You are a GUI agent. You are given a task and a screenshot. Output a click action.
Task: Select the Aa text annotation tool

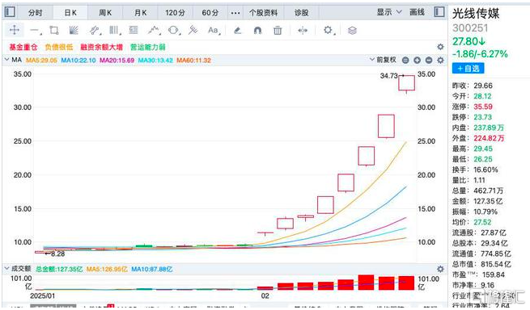pos(214,31)
